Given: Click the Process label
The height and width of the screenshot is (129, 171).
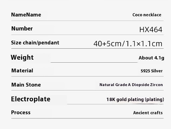Looking at the screenshot, I should click(21, 112).
